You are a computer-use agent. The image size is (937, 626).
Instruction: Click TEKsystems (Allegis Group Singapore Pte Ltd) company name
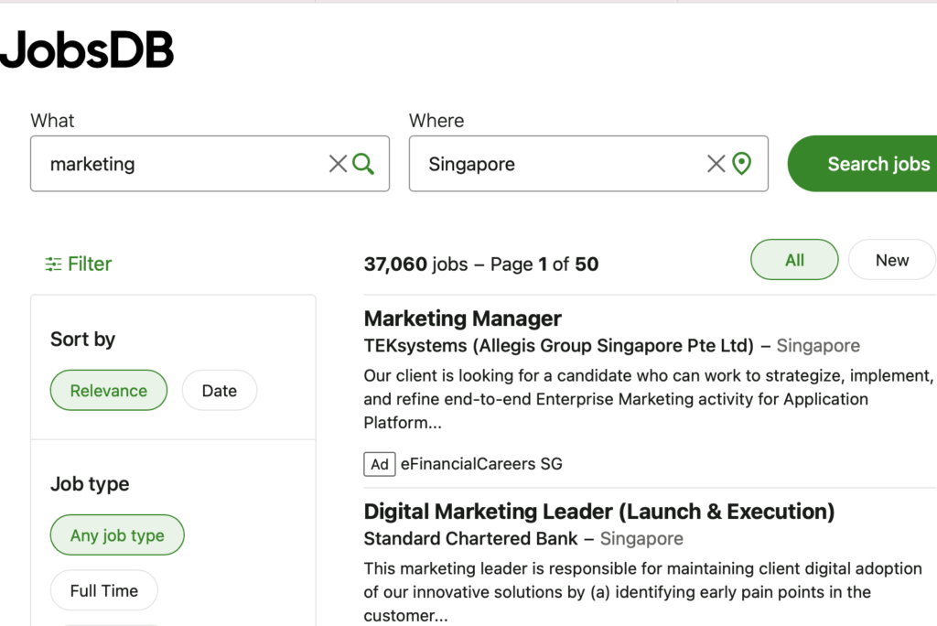point(559,346)
